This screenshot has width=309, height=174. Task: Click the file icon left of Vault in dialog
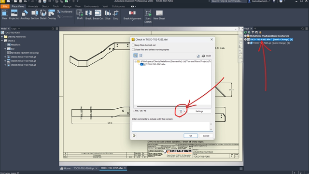pos(198,56)
